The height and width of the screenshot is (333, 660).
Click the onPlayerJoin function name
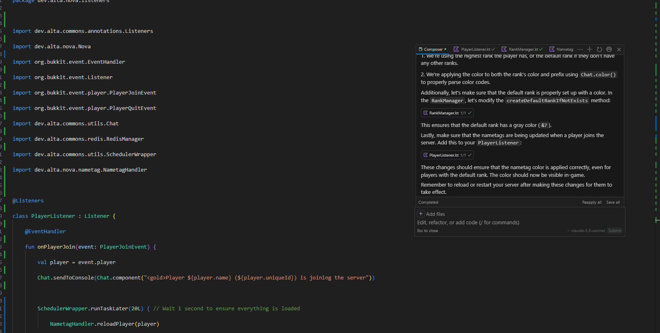pyautogui.click(x=56, y=247)
